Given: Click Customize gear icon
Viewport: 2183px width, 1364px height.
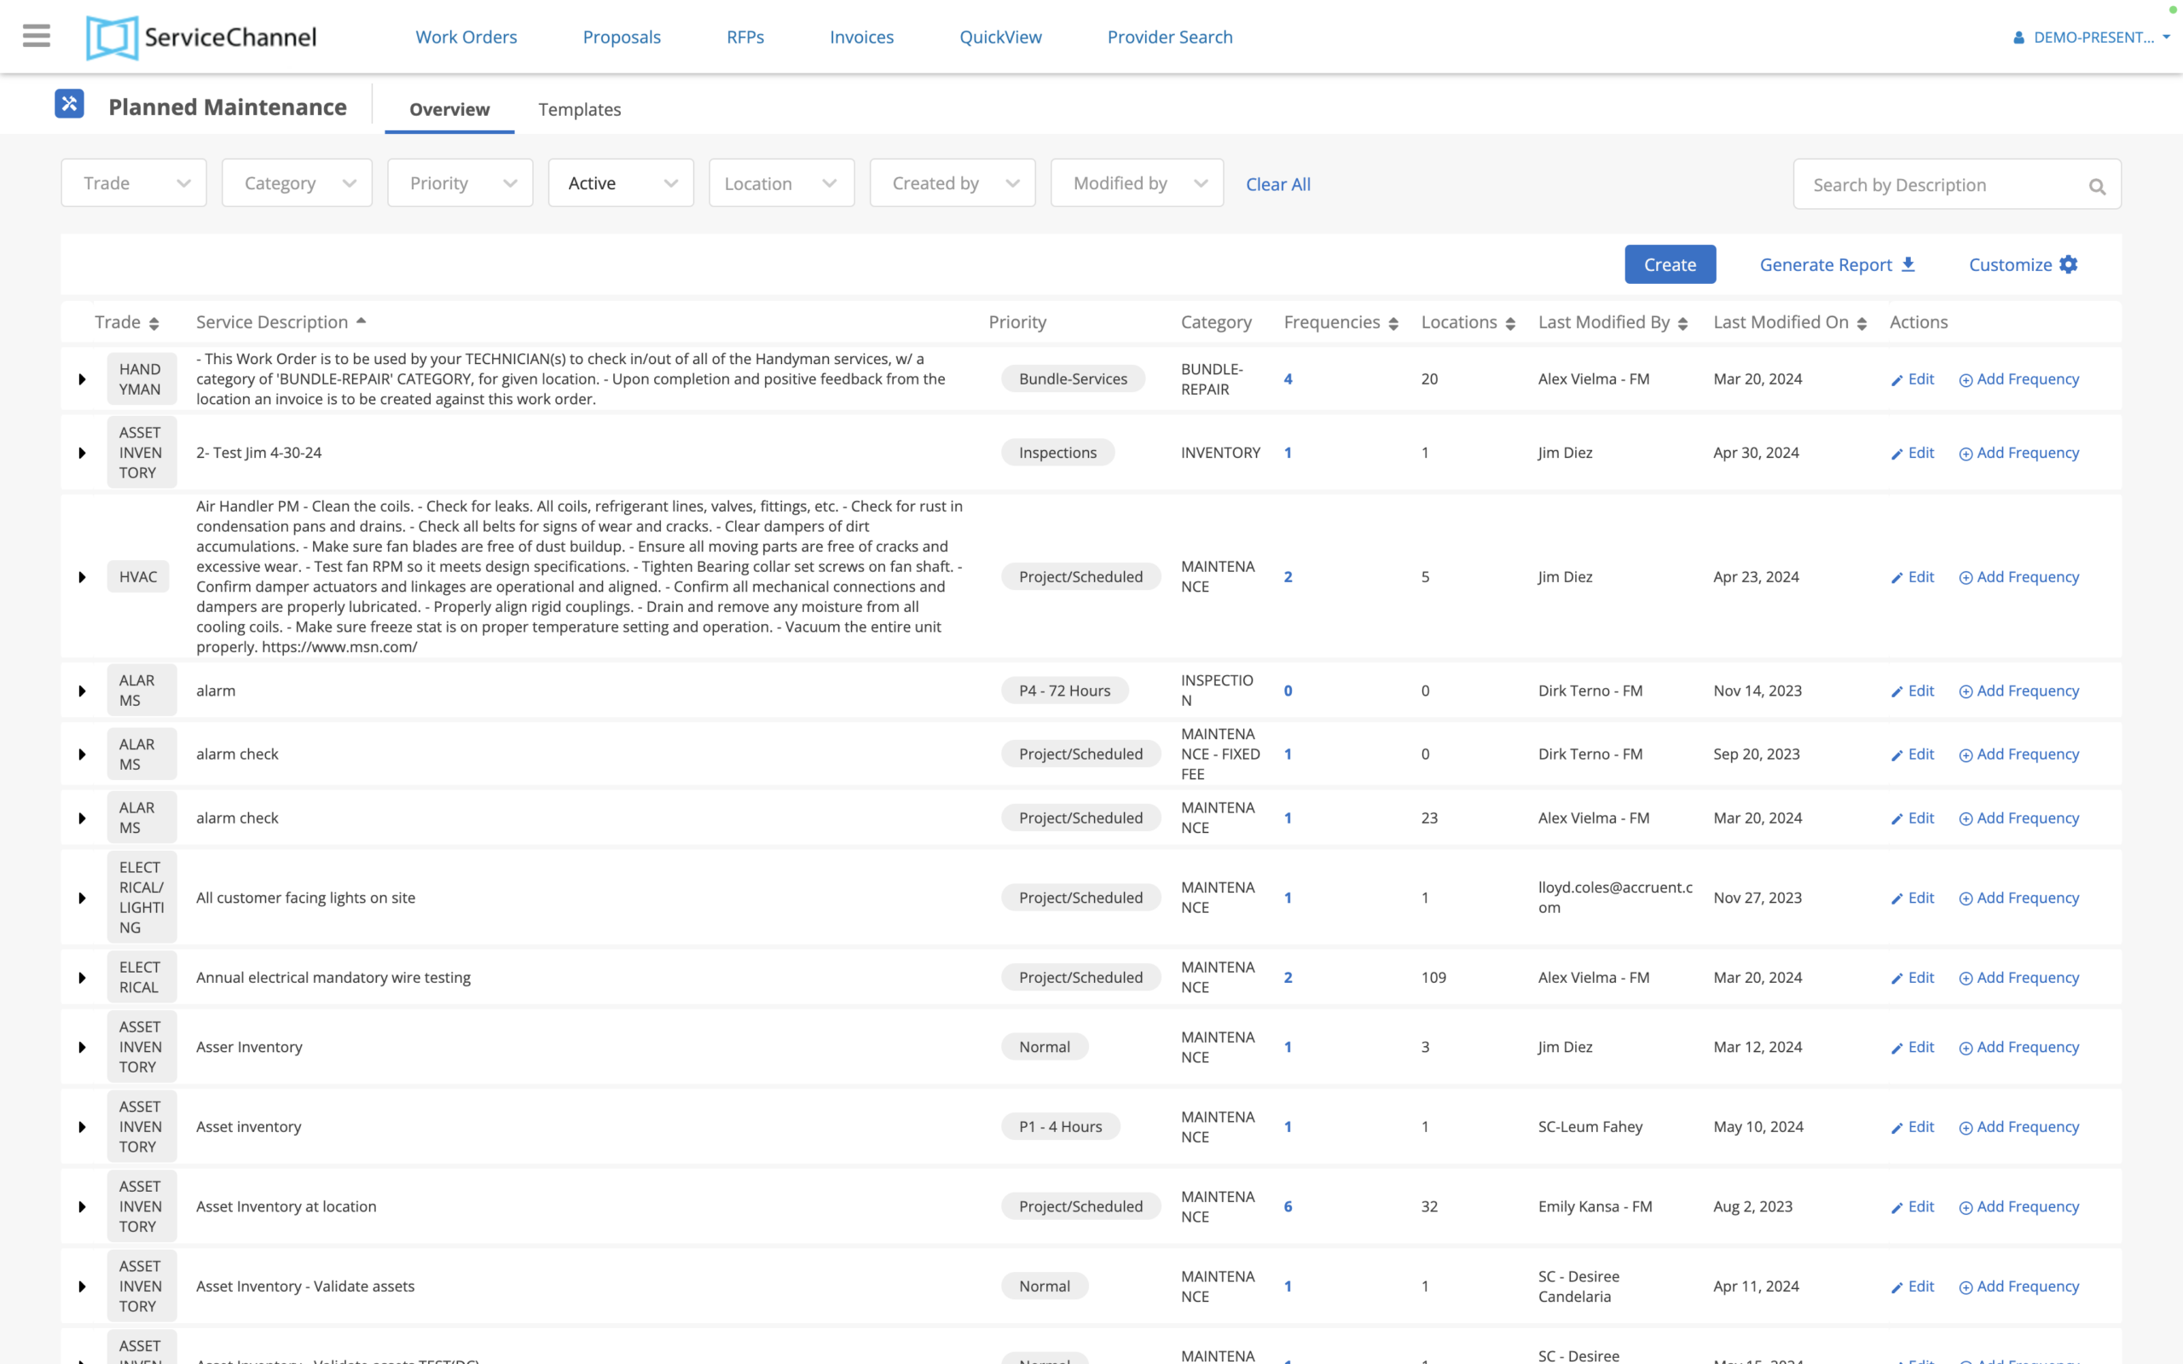Looking at the screenshot, I should pyautogui.click(x=2069, y=264).
